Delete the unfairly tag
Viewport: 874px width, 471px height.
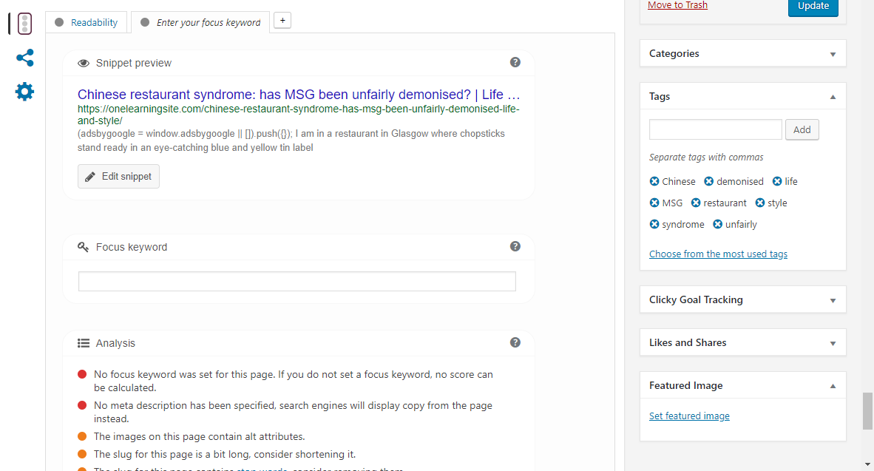[717, 224]
